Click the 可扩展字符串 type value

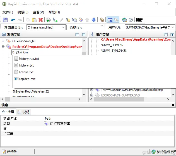coord(60,124)
